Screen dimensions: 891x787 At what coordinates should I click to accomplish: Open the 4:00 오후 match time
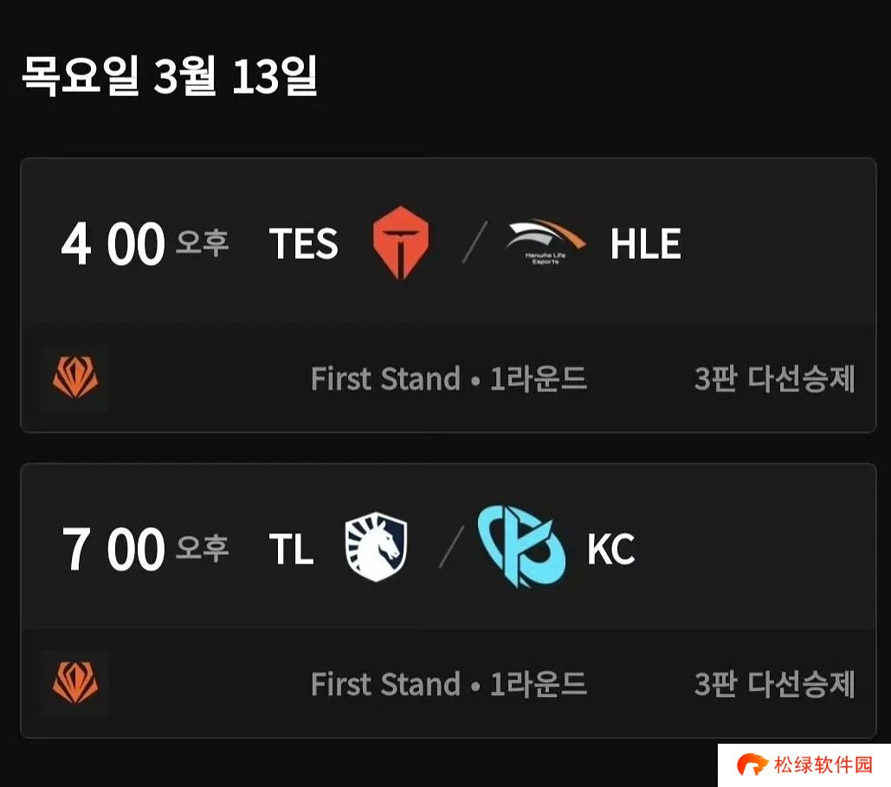point(145,244)
